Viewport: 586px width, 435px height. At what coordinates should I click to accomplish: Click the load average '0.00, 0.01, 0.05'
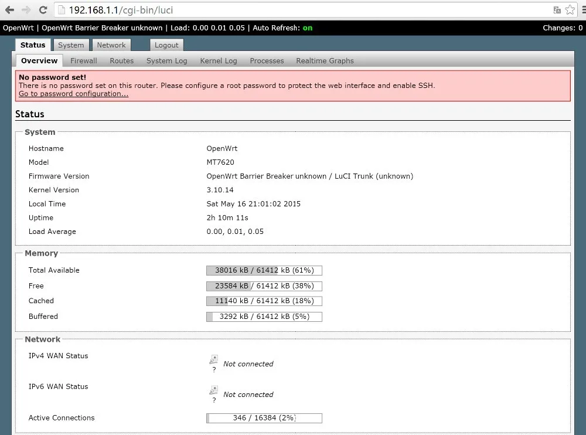[235, 232]
